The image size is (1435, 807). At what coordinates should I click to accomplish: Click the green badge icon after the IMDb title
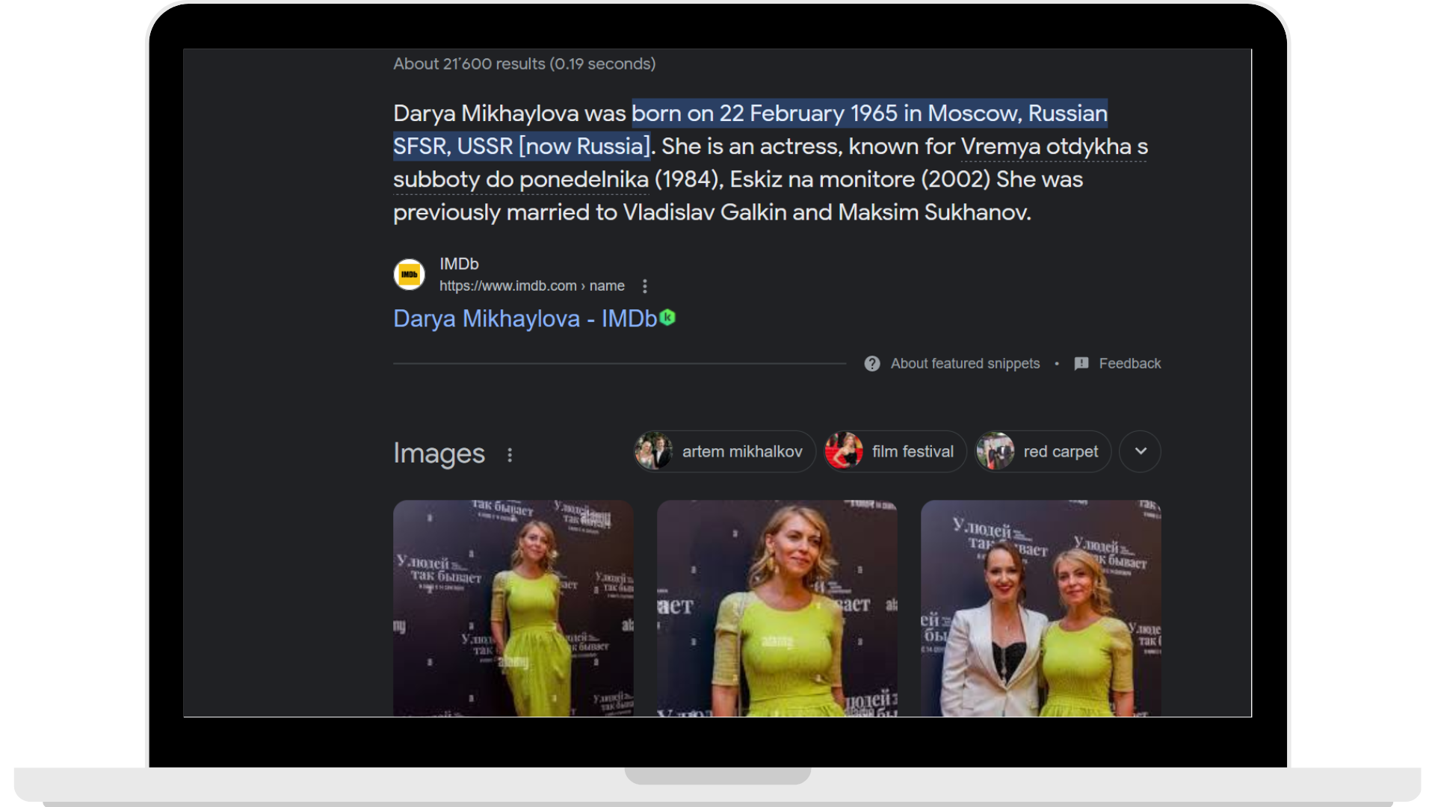[x=668, y=318]
